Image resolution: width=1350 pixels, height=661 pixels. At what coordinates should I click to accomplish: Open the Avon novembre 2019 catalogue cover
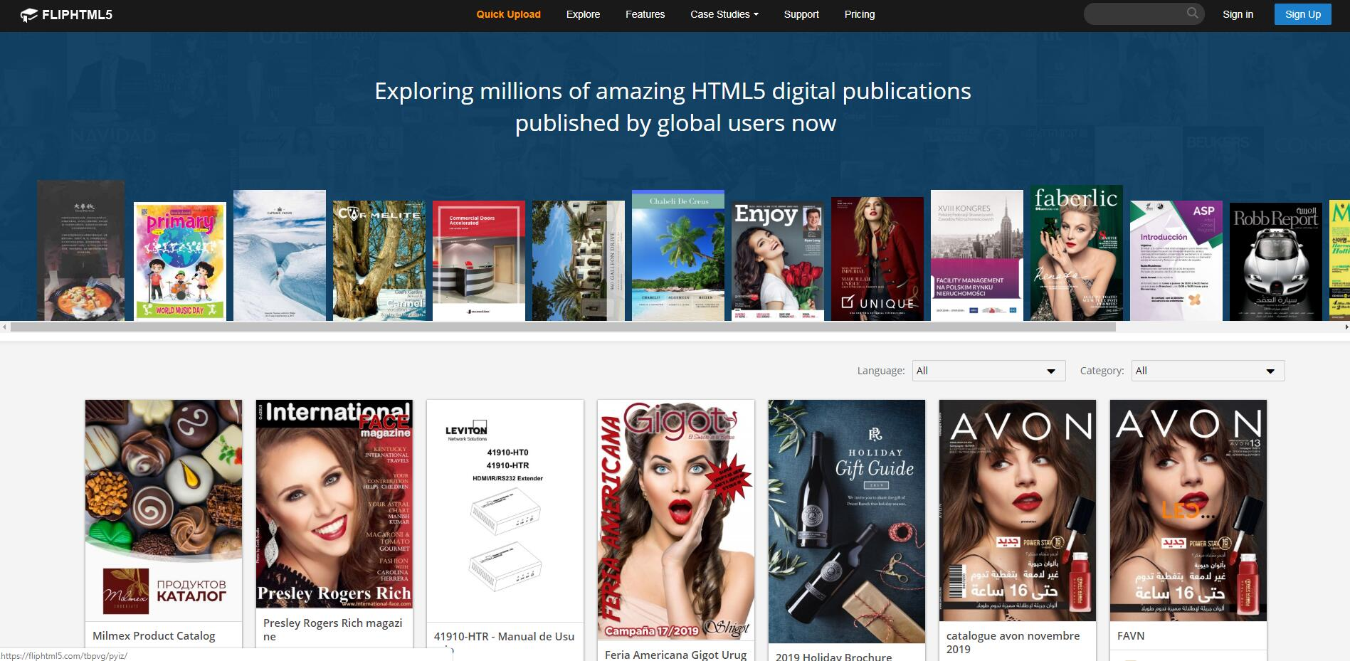point(1018,510)
